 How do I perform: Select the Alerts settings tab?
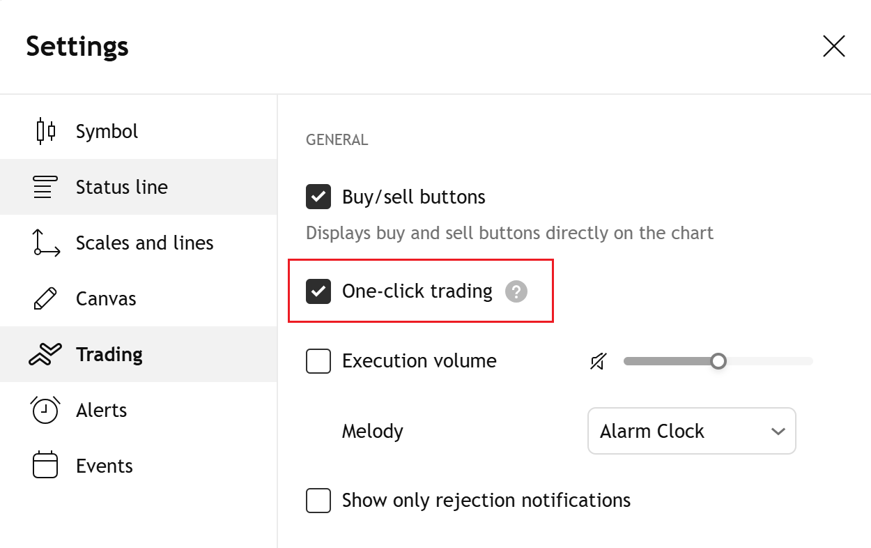139,410
